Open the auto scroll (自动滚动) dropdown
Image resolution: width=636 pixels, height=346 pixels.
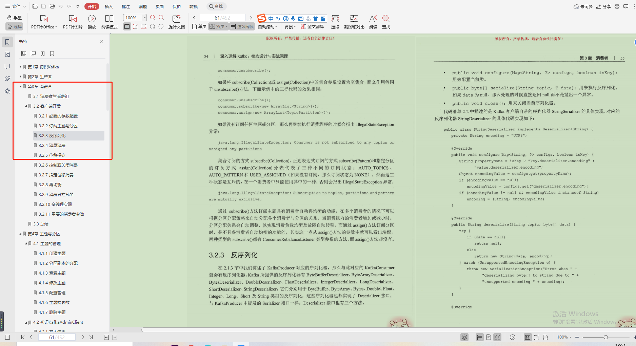tap(267, 27)
